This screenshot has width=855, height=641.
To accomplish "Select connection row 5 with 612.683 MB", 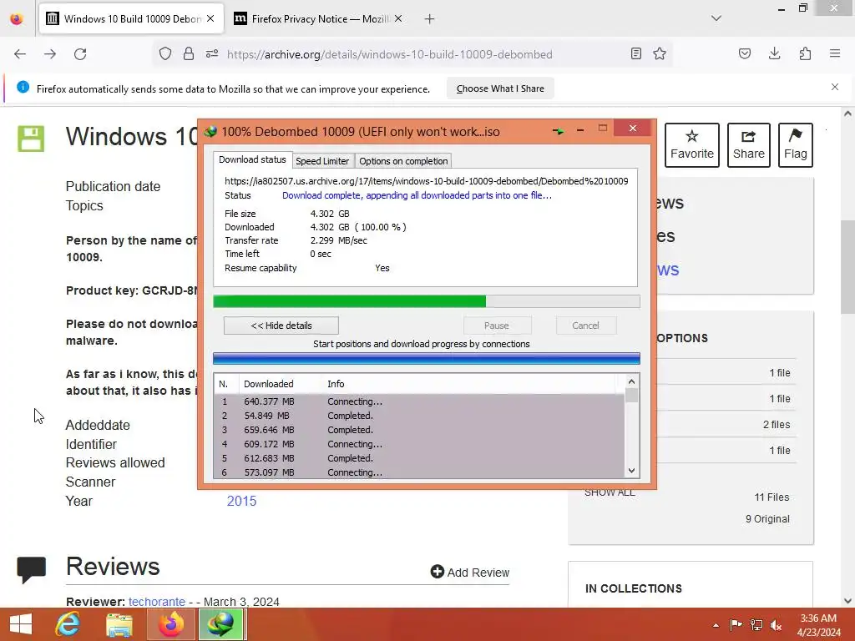I will point(419,458).
